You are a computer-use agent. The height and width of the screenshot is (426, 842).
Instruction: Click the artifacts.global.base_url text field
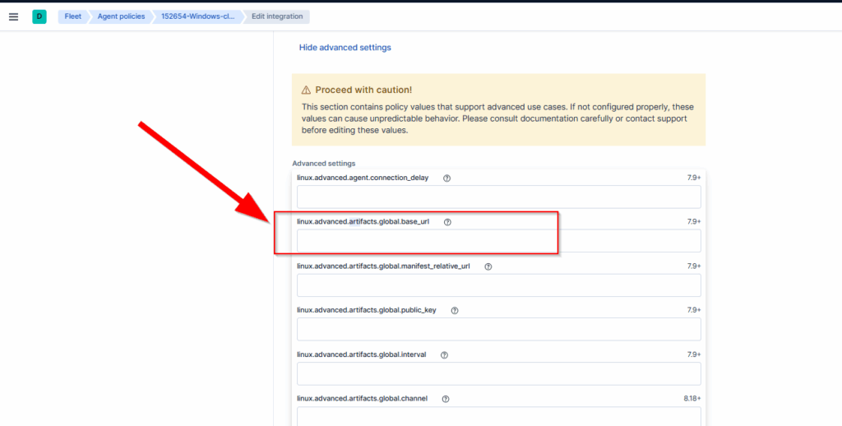coord(498,241)
